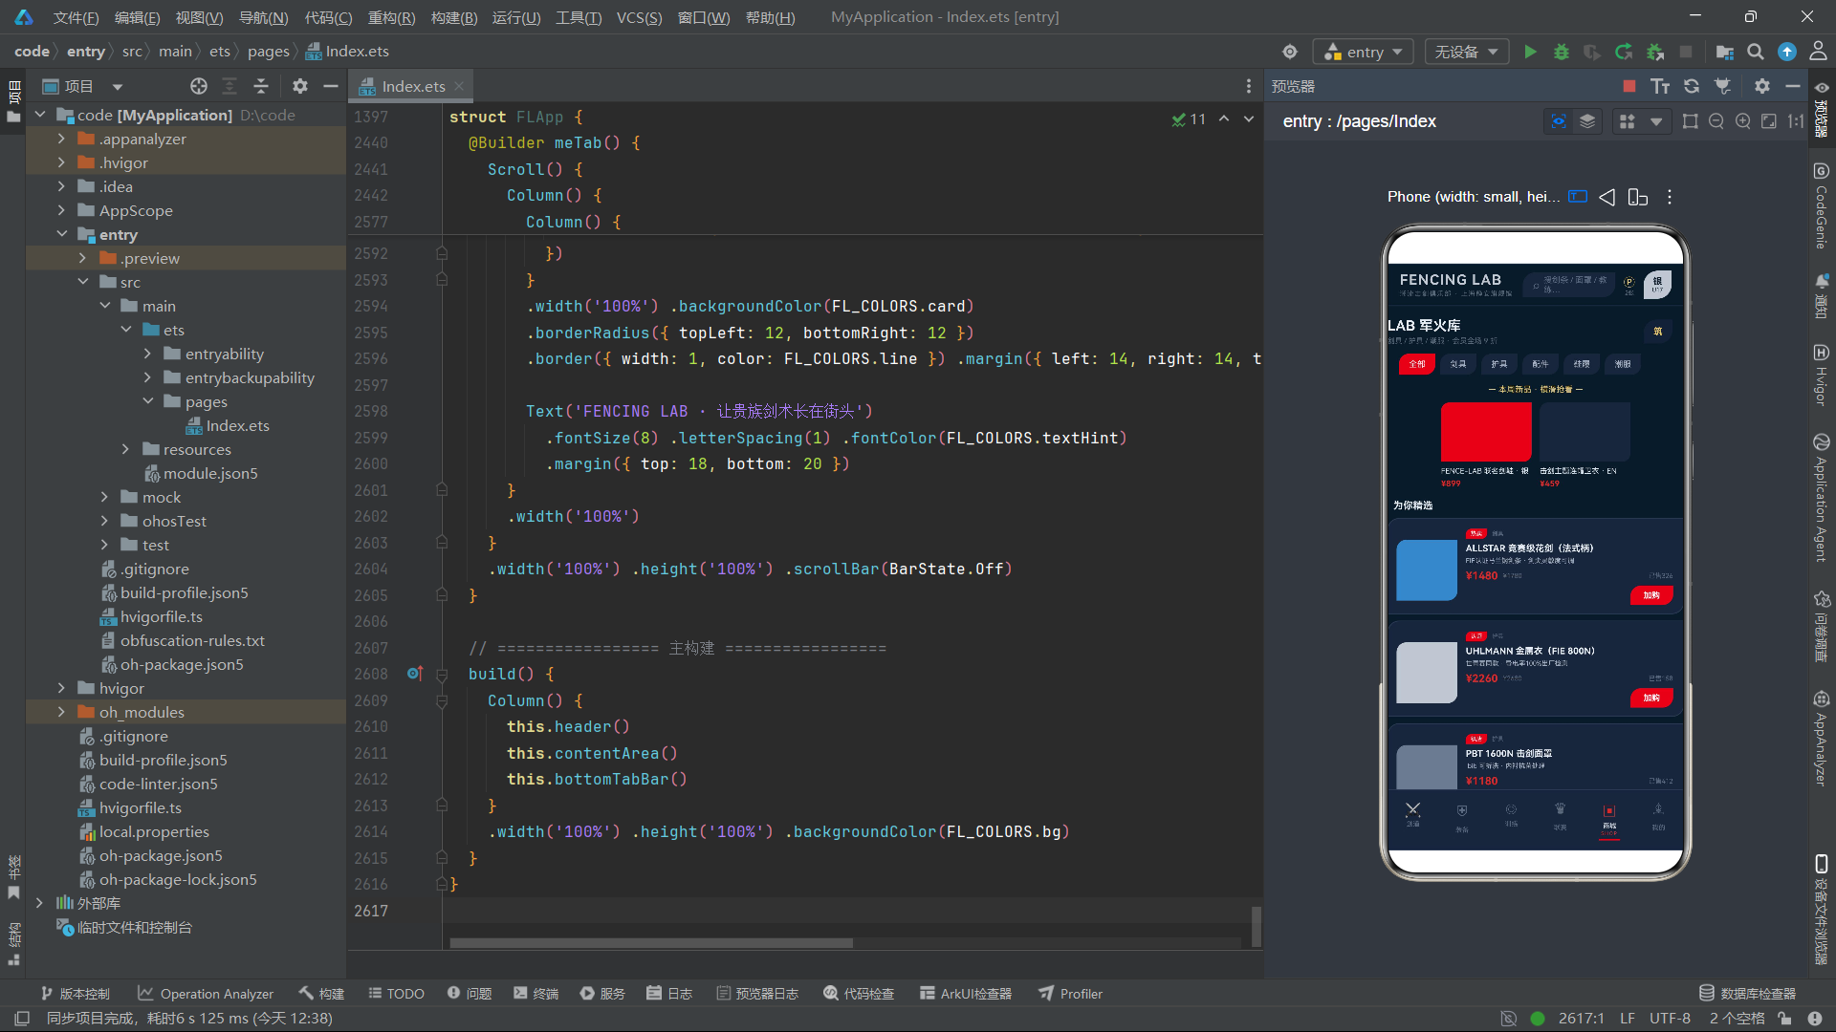This screenshot has height=1032, width=1836.
Task: Open the previewer plug-in profile manager
Action: point(1723,86)
